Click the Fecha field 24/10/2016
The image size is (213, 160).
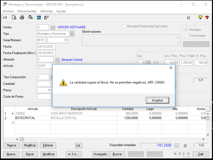coord(46,47)
